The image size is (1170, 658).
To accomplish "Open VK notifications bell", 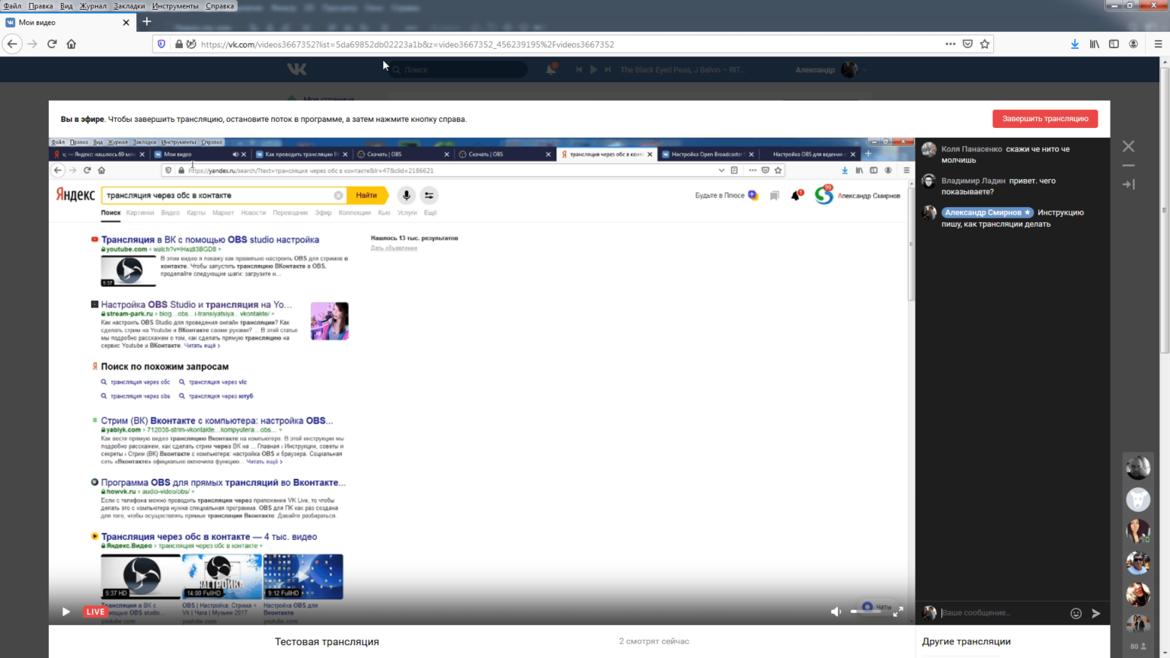I will click(551, 69).
